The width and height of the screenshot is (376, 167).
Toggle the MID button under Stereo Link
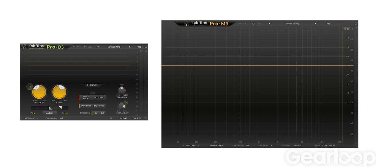(125, 95)
